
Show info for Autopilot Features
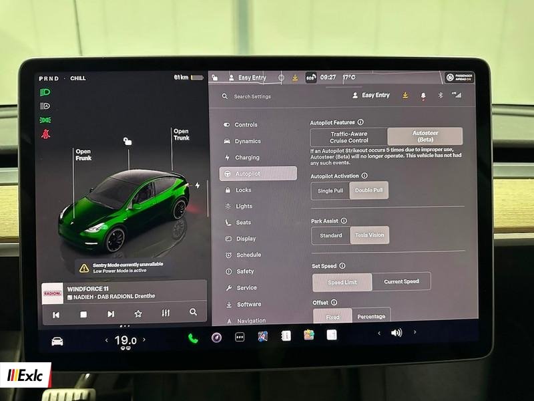(360, 122)
